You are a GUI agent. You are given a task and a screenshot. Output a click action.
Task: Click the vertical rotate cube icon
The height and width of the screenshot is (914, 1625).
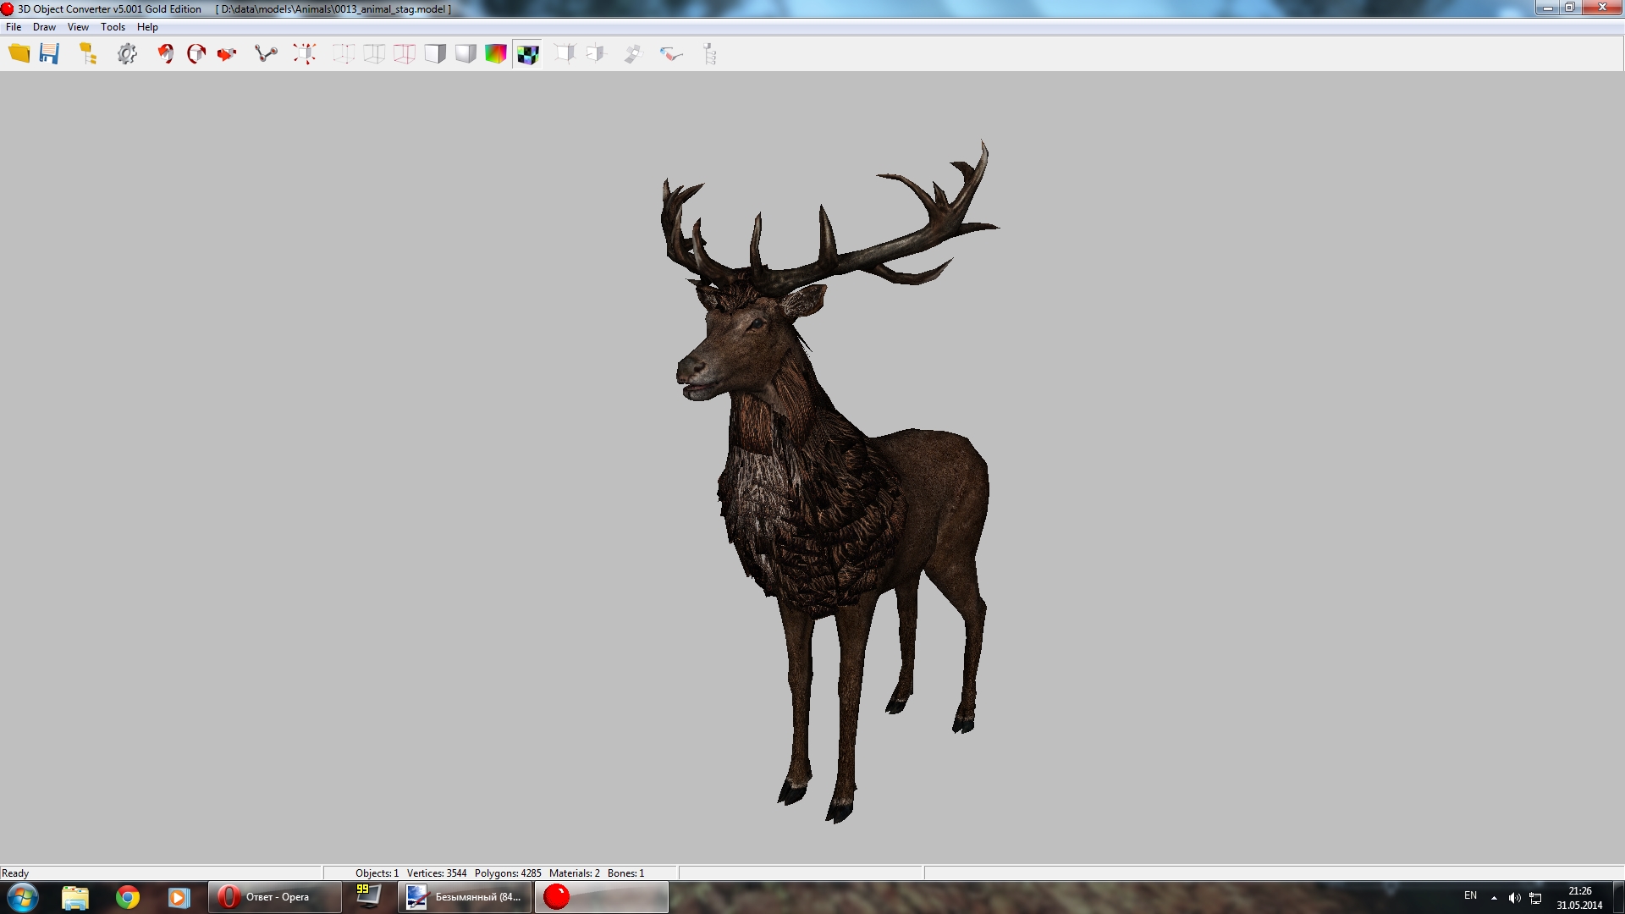click(166, 54)
